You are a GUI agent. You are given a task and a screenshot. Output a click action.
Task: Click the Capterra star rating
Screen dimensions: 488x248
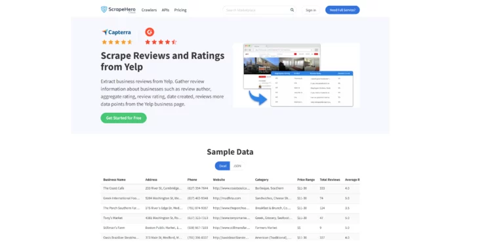click(117, 42)
